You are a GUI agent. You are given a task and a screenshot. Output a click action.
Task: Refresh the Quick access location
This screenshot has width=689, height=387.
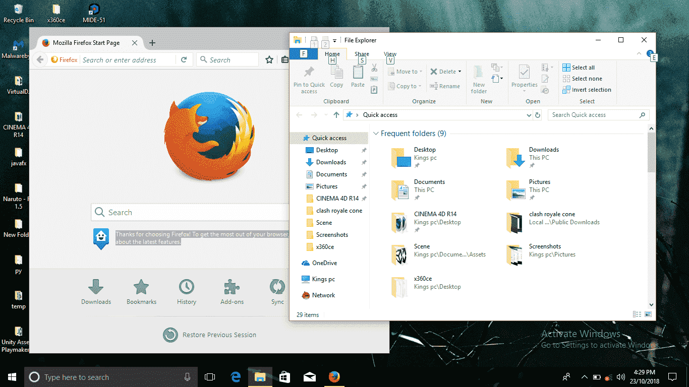[538, 115]
